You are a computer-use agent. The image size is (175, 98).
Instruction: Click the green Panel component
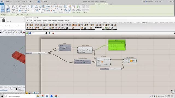pos(117,45)
